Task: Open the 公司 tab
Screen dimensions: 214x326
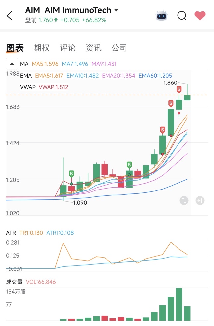Action: pos(119,48)
